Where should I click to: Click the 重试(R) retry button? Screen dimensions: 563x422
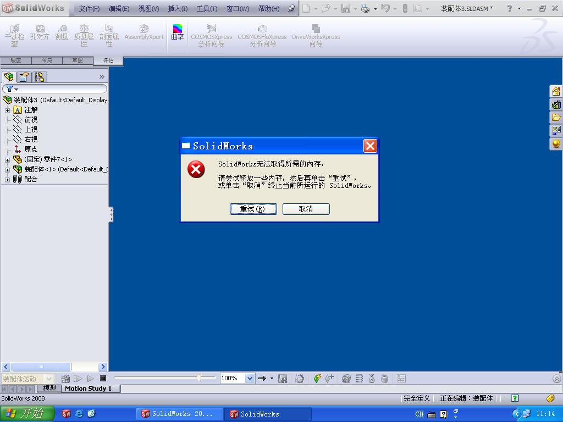253,209
